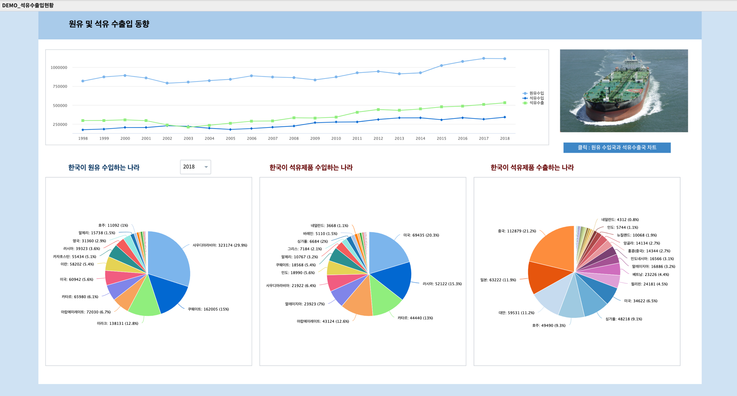
Task: Click the 한국이 원유 수입하는 나라 title
Action: coord(104,168)
